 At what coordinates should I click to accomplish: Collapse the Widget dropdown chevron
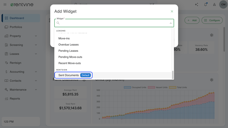click(x=171, y=23)
